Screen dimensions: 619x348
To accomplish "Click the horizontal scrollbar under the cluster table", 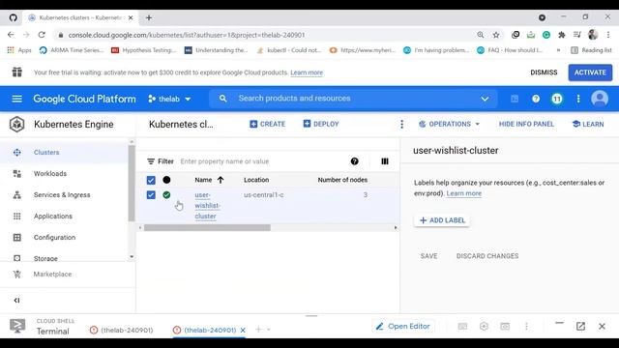I will 207,228.
